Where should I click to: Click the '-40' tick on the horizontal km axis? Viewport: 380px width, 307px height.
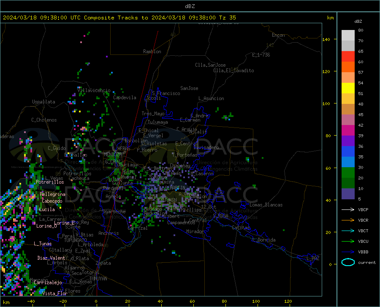(31, 302)
